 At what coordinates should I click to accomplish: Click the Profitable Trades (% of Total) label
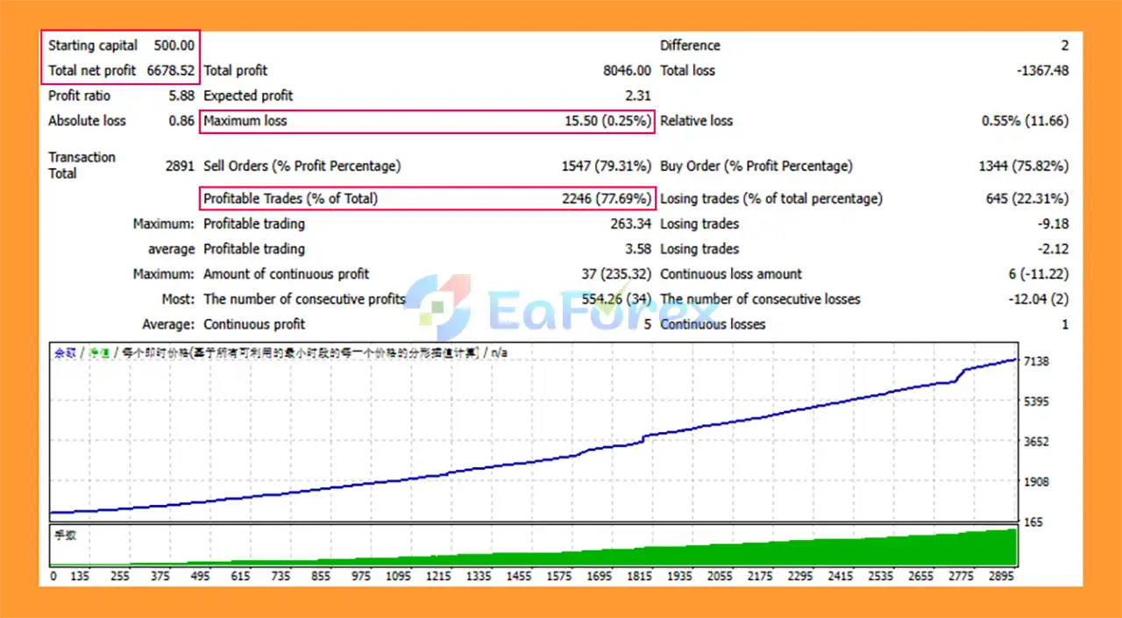(290, 199)
